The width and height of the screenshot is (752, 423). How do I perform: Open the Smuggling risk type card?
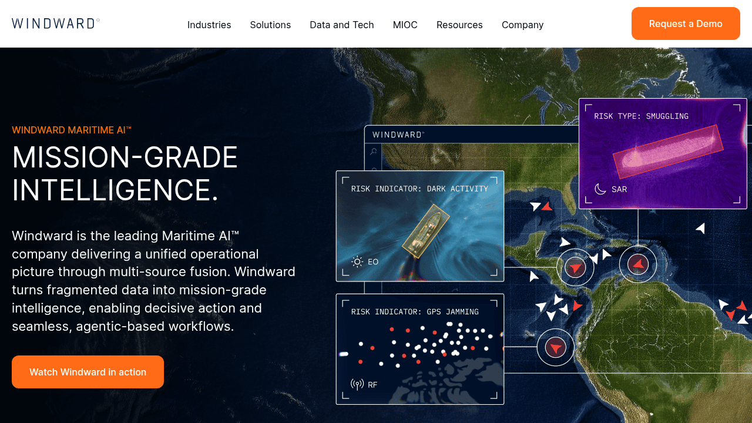tap(663, 153)
